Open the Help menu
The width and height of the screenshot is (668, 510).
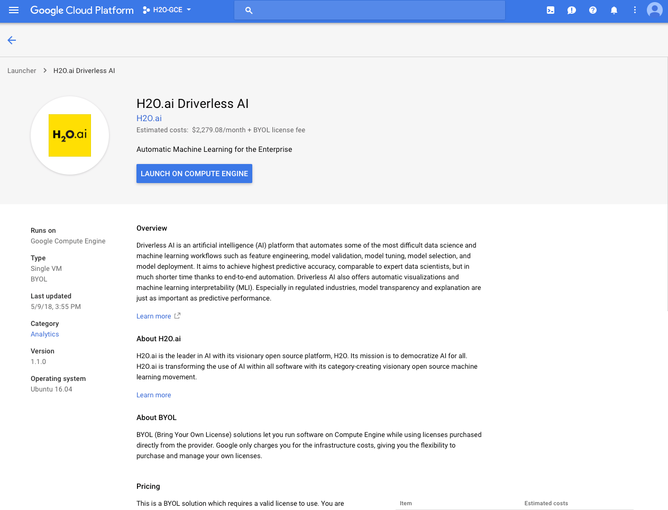point(592,10)
